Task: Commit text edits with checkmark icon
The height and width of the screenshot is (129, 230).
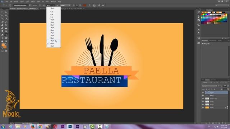Action: pos(103,5)
